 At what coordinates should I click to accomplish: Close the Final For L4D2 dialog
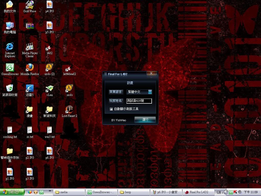click(151, 73)
